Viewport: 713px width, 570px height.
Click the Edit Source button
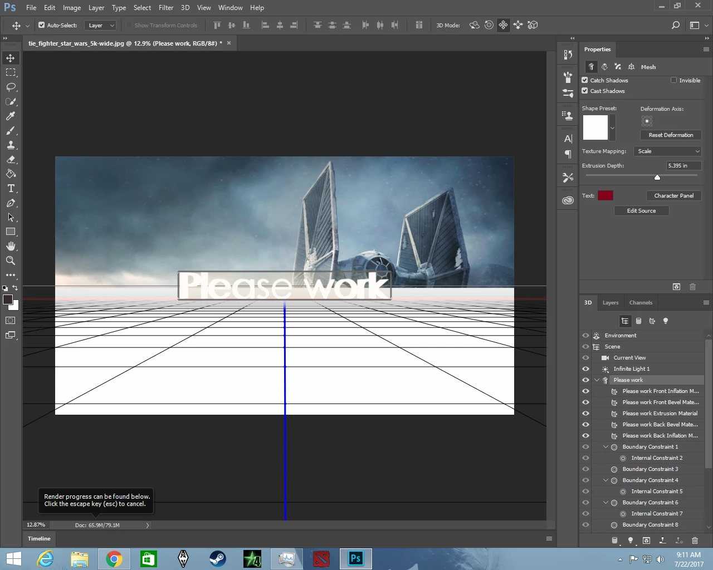click(641, 210)
